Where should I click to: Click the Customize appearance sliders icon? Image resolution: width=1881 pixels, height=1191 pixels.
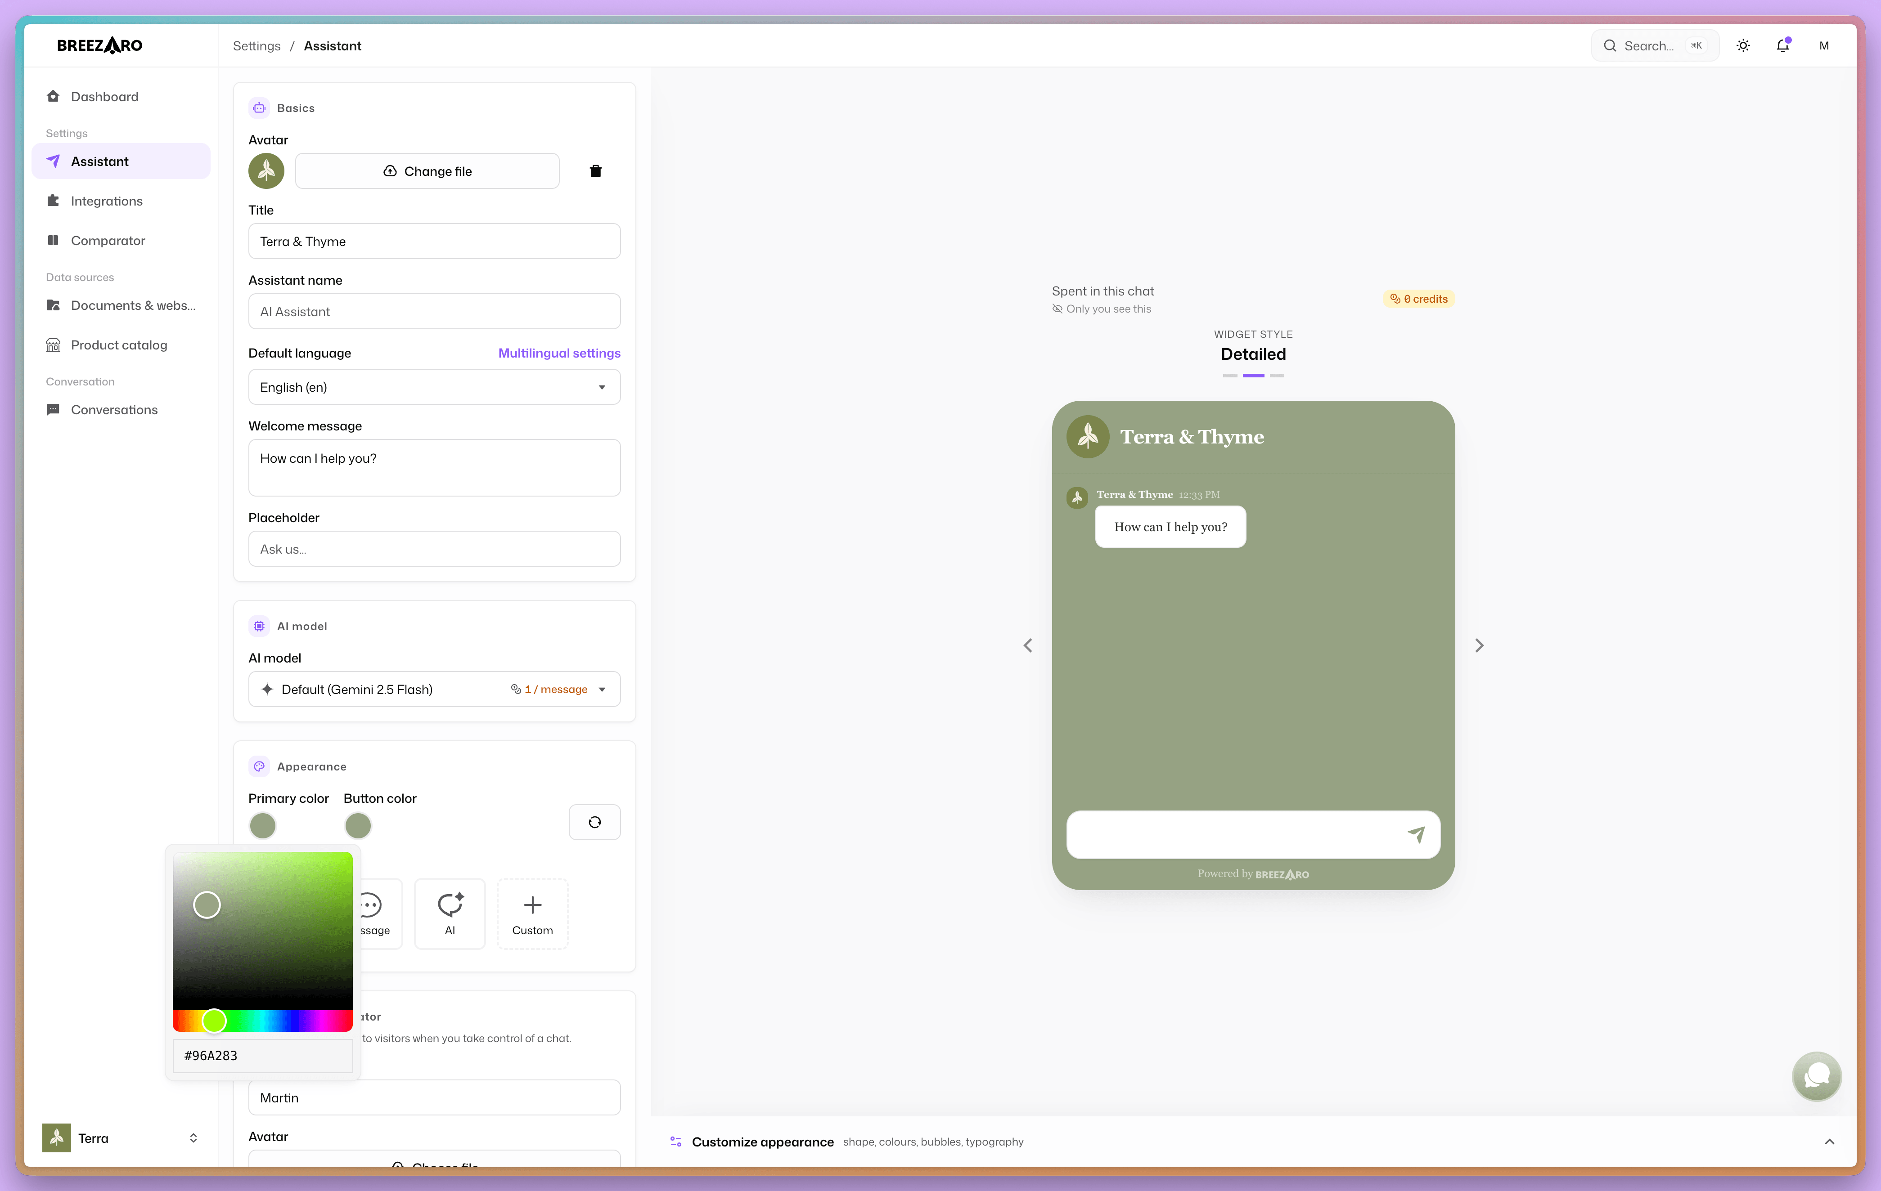pyautogui.click(x=676, y=1142)
